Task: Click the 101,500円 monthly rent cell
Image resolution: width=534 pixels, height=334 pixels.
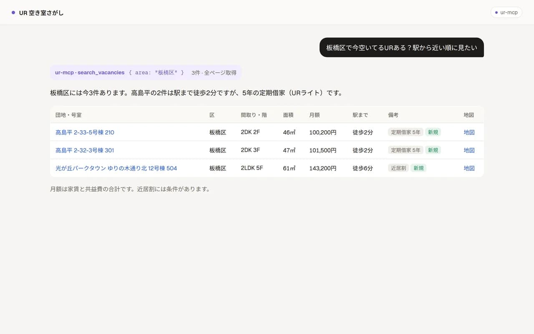Action: pyautogui.click(x=322, y=150)
